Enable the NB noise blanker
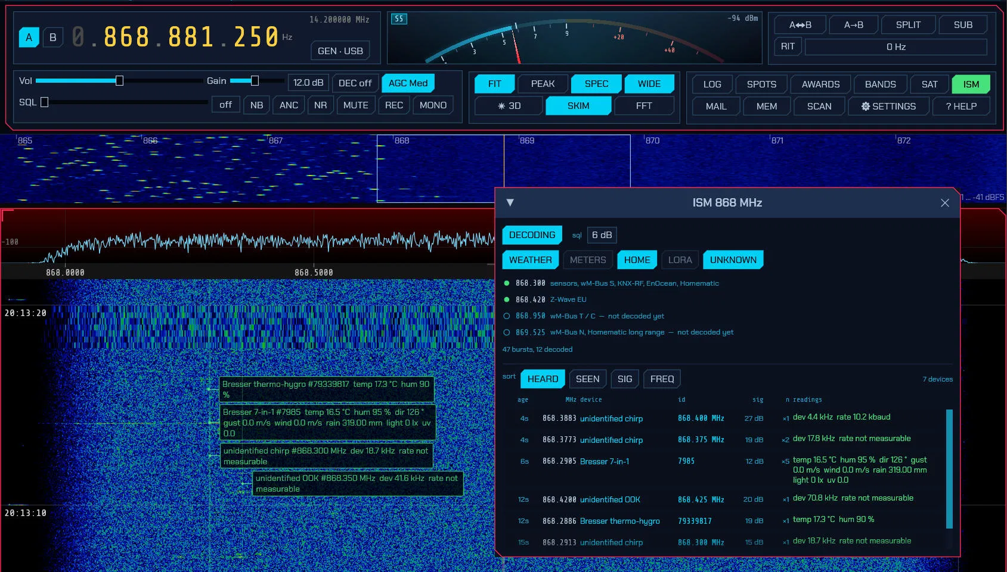The height and width of the screenshot is (572, 1007). pyautogui.click(x=256, y=105)
